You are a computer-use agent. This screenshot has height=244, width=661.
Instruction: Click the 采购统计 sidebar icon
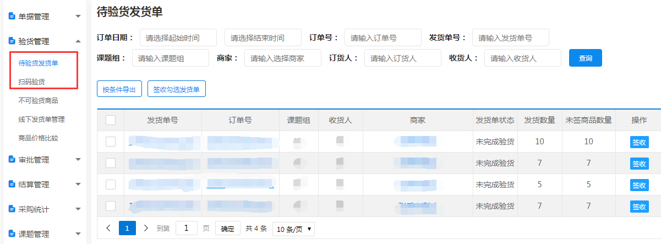point(12,209)
